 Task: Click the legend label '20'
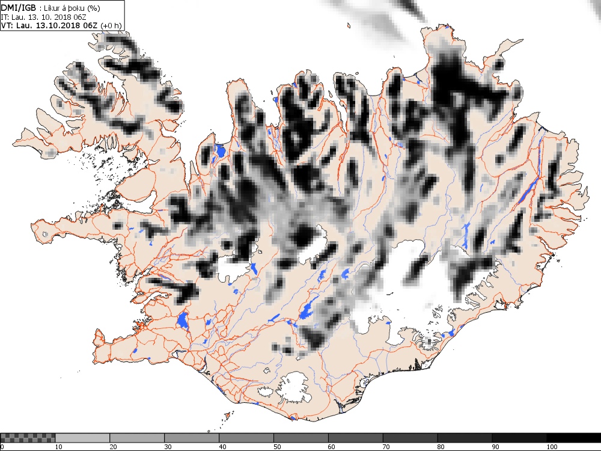(114, 447)
